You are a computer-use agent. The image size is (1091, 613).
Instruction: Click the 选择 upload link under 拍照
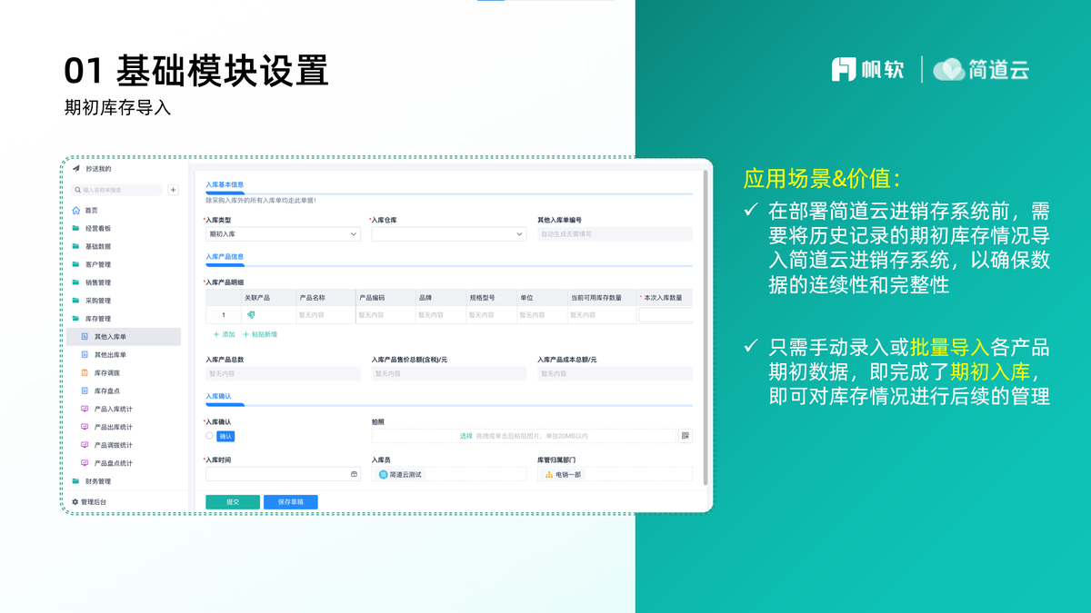coord(466,436)
